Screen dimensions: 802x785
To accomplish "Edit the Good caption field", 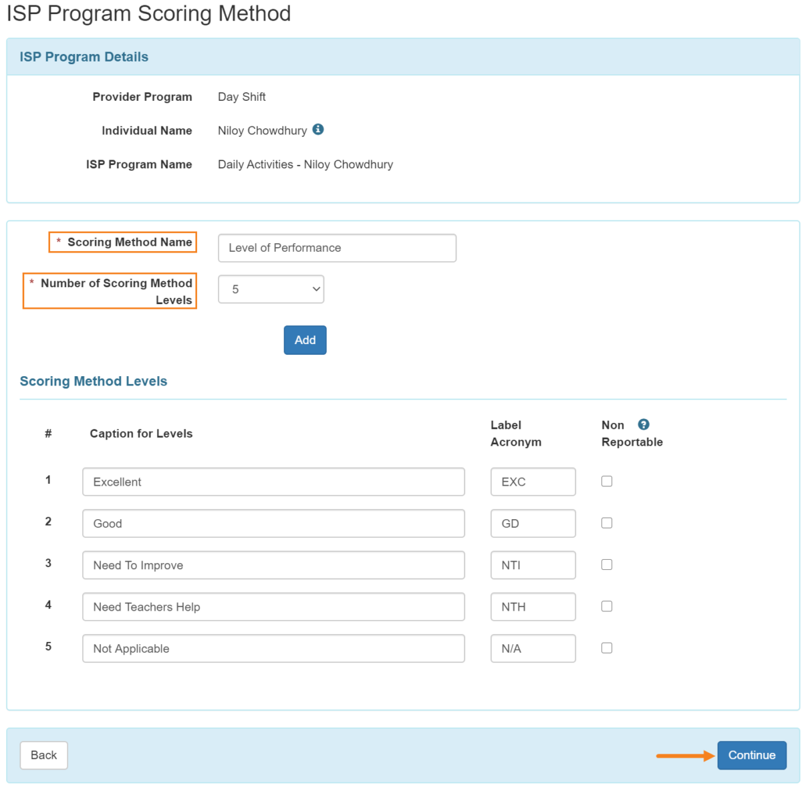I will [x=273, y=523].
